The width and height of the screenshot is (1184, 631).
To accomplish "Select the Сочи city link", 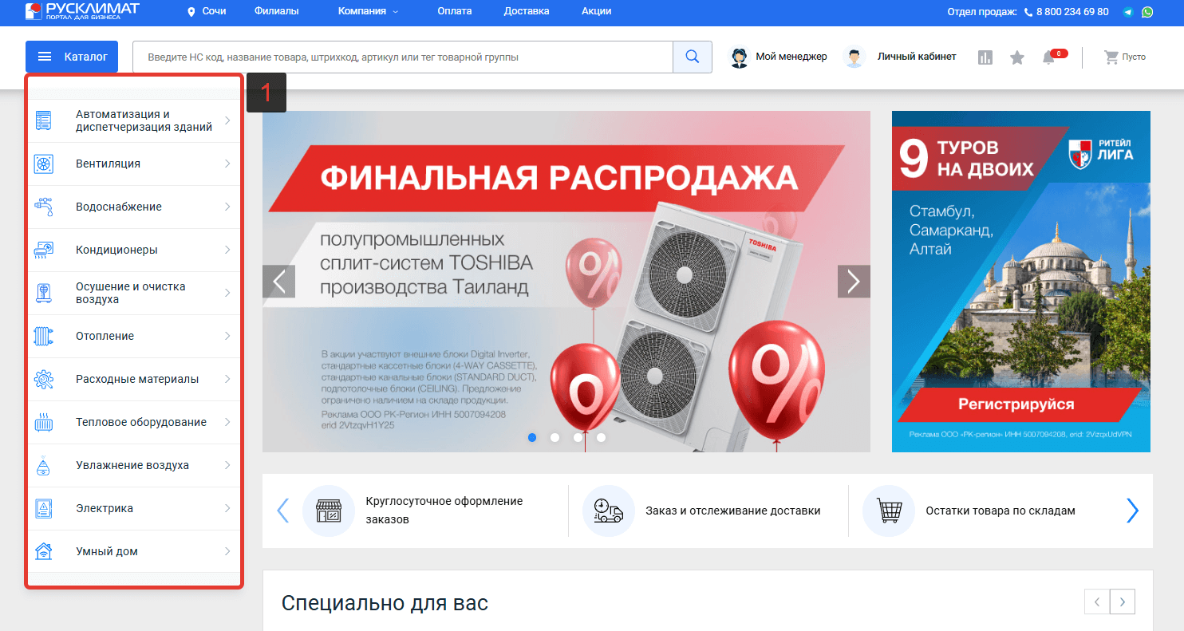I will pyautogui.click(x=214, y=12).
